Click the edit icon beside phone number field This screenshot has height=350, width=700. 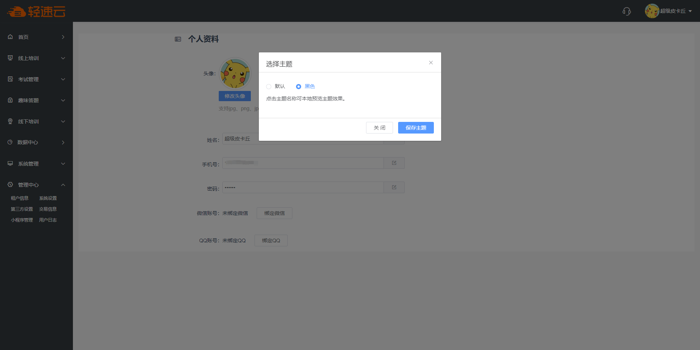click(394, 163)
